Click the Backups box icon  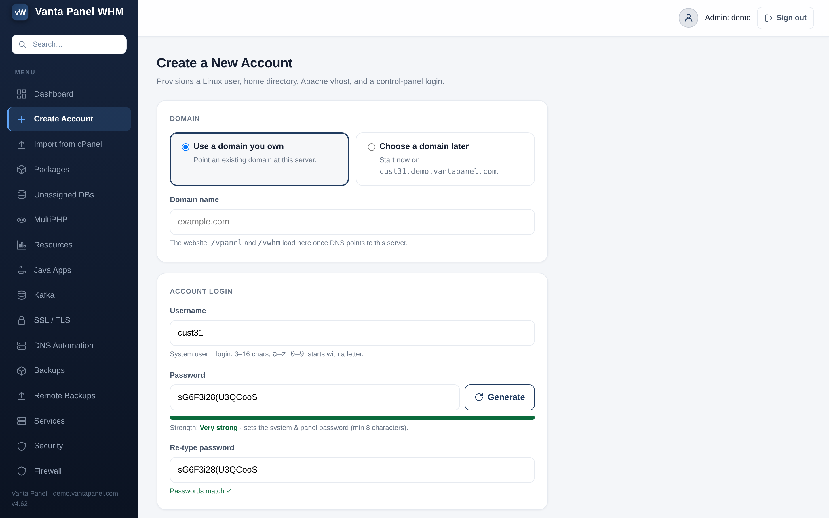(22, 371)
